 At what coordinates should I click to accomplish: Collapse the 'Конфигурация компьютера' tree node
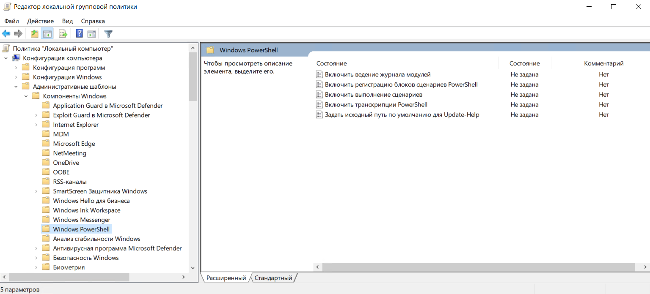[6, 58]
